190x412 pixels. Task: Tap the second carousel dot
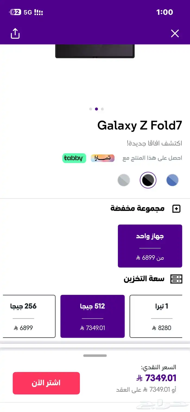[96, 109]
